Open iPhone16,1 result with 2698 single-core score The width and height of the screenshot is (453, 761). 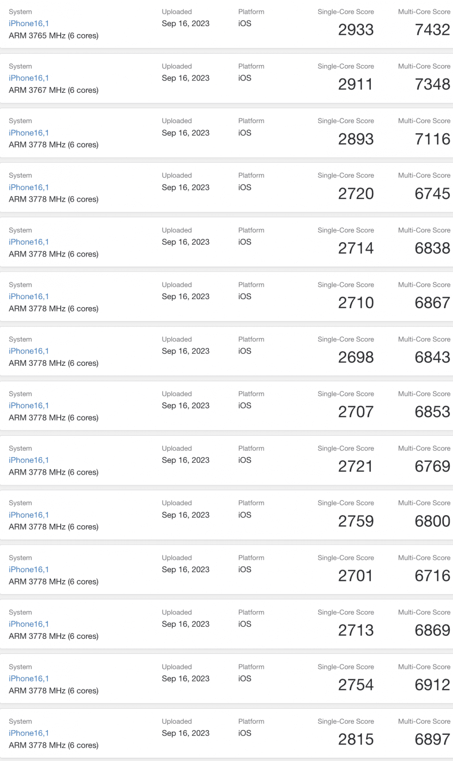(x=29, y=351)
